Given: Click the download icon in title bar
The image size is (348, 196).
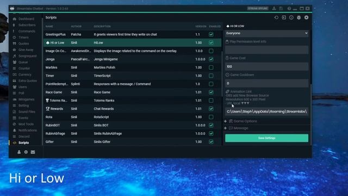Looking at the screenshot, I should tap(274, 9).
